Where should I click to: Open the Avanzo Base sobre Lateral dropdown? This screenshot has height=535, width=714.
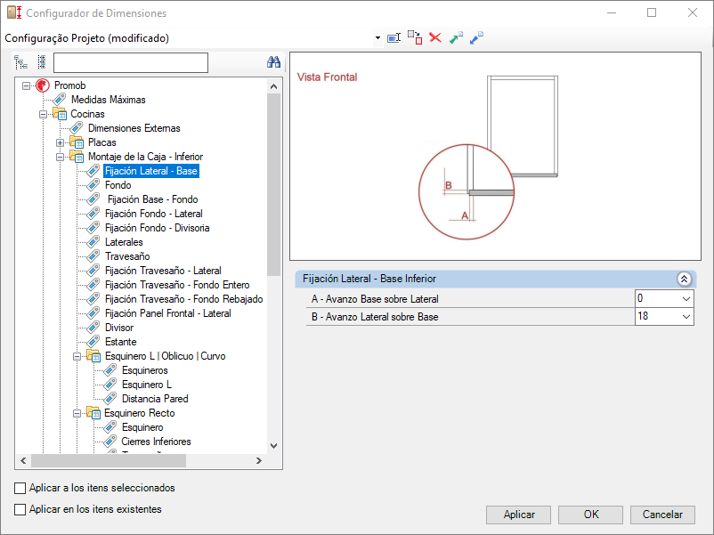tap(685, 298)
